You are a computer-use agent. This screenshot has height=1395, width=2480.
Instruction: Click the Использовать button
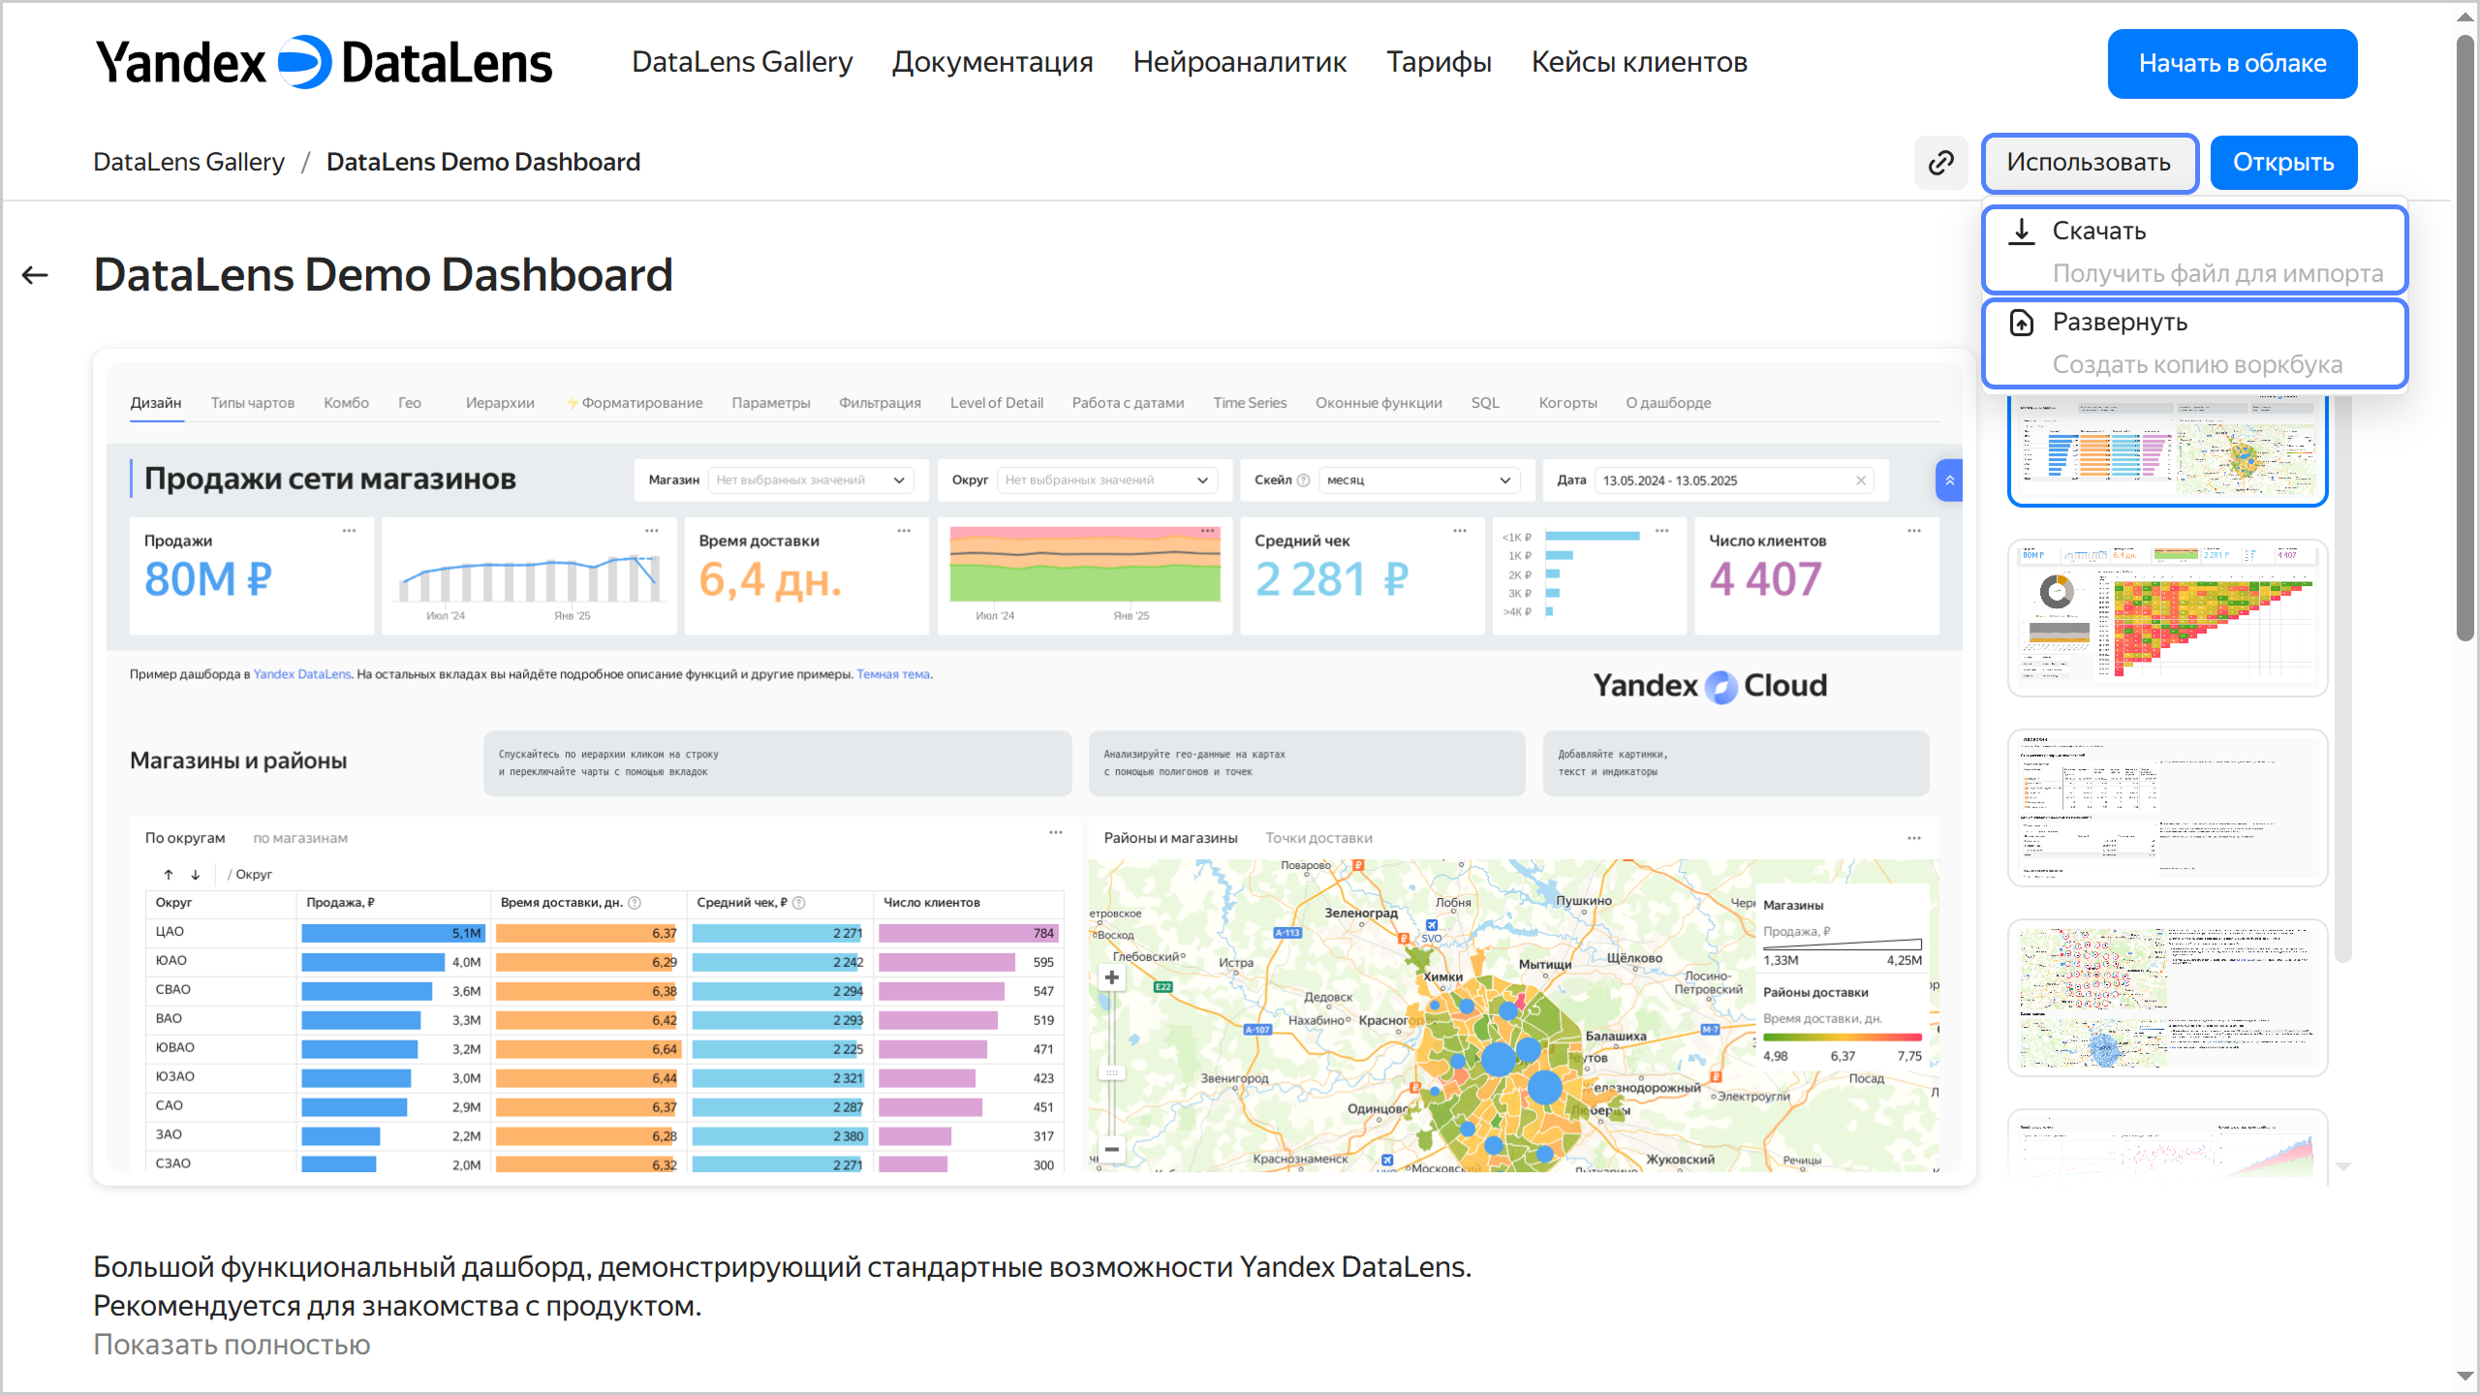2089,163
